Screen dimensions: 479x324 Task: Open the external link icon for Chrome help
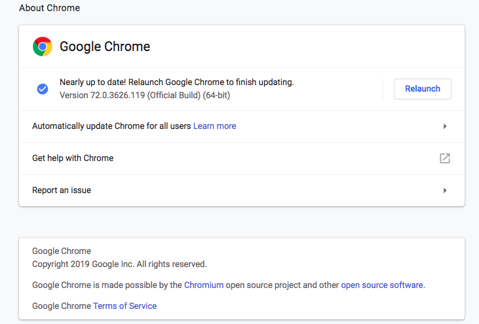tap(445, 158)
